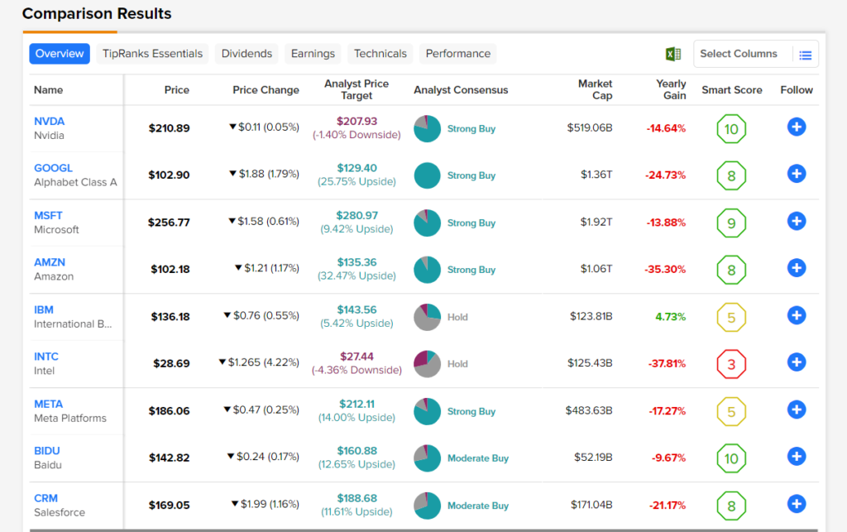The height and width of the screenshot is (532, 847).
Task: Toggle follow for Microsoft
Action: tap(796, 221)
